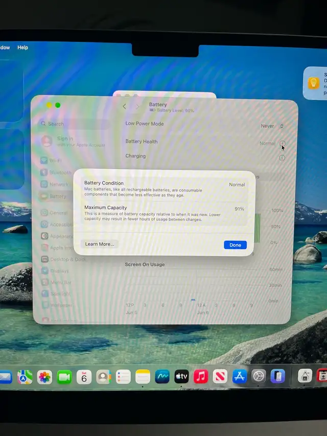Open Photos from the Dock
This screenshot has width=327, height=436.
pos(44,377)
